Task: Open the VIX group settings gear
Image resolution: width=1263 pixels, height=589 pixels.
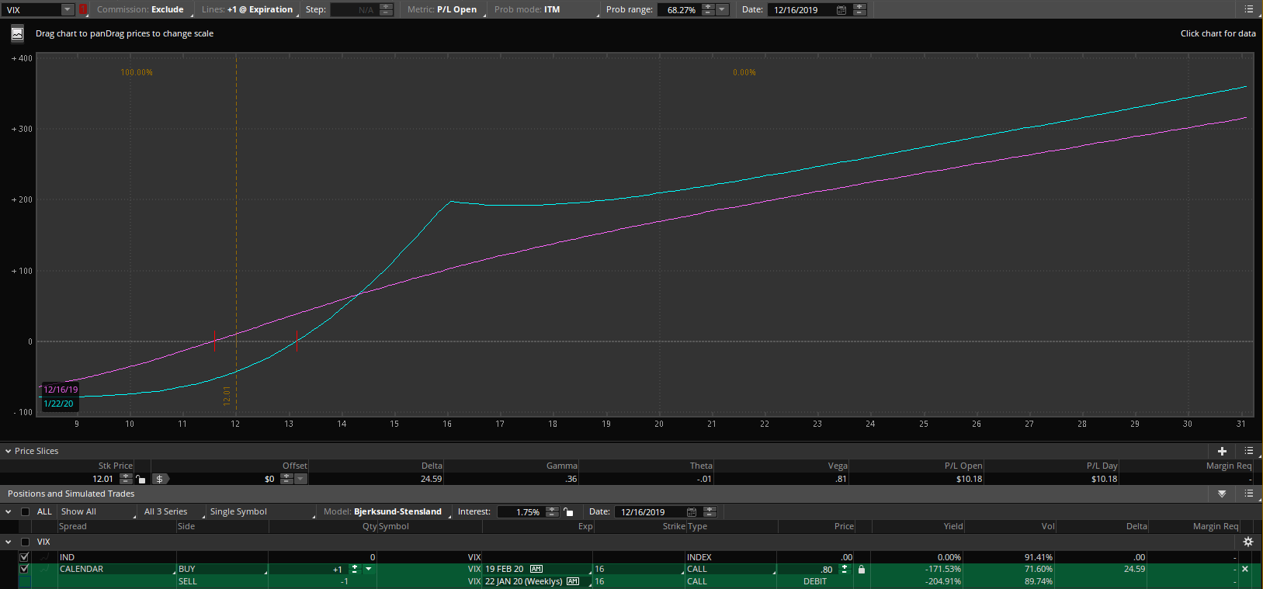Action: pos(1247,542)
